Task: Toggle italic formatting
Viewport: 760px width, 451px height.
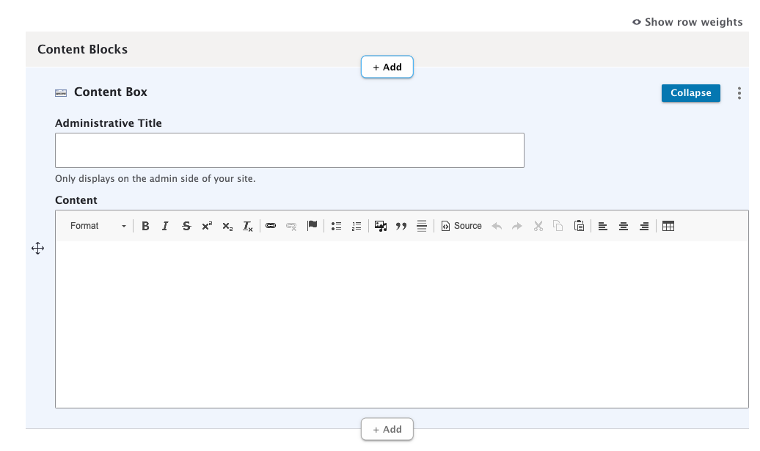Action: pyautogui.click(x=165, y=226)
